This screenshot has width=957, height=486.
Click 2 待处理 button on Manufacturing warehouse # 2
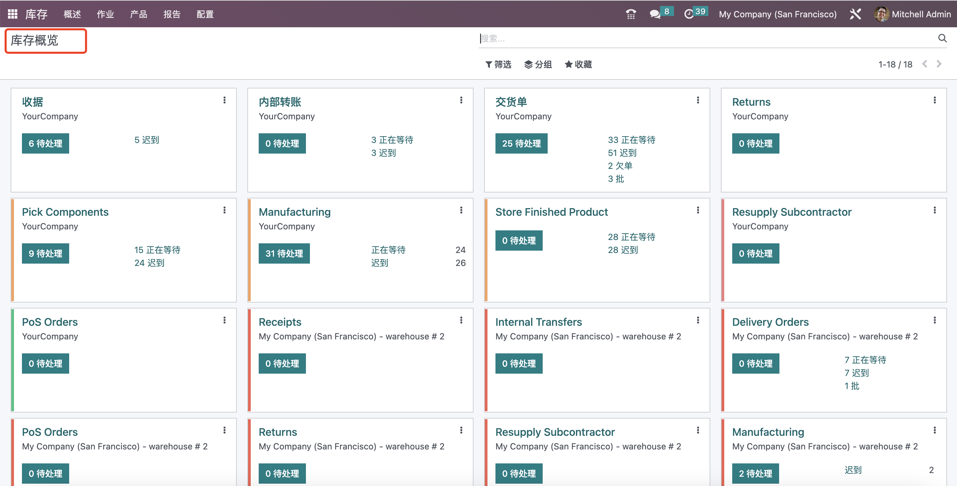(755, 473)
